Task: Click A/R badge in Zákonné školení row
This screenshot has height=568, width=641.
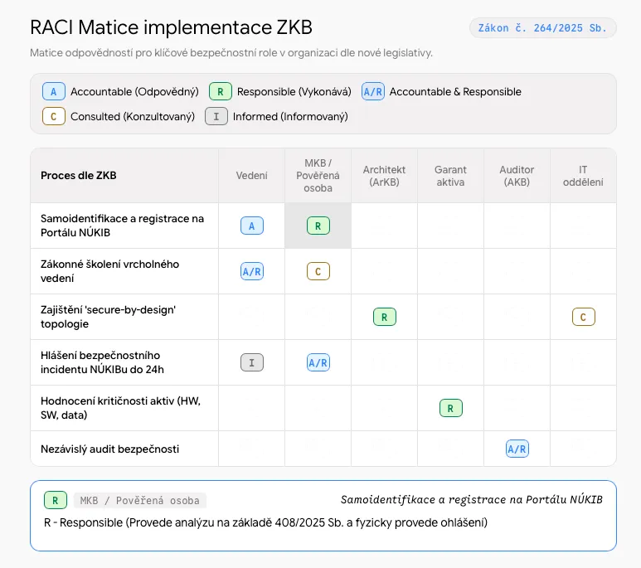Action: [252, 271]
